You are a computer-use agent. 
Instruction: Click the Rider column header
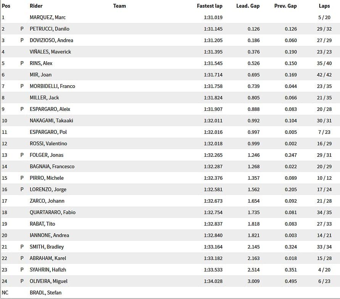click(36, 6)
